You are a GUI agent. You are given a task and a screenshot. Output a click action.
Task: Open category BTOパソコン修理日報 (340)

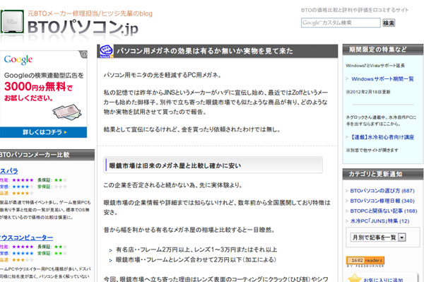382,201
